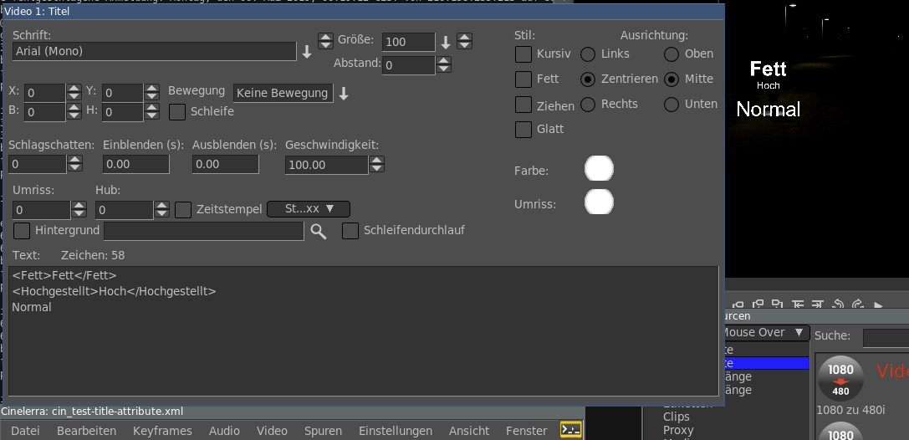Open the Größe size list arrow

click(x=446, y=43)
